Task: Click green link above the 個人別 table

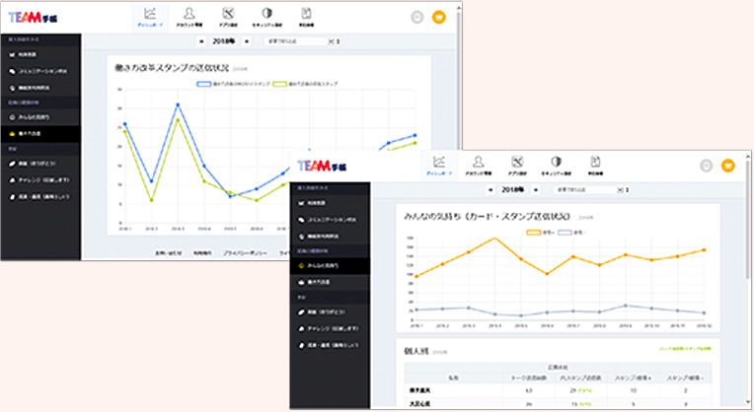Action: pos(685,349)
